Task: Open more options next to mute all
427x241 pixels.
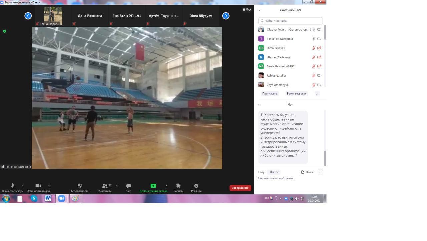Action: click(317, 94)
